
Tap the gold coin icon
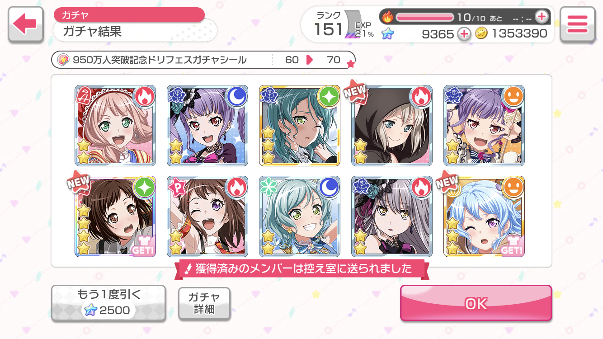(481, 33)
